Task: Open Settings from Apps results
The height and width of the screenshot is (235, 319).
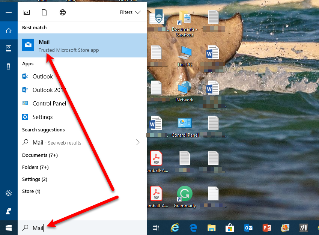Action: click(x=82, y=117)
